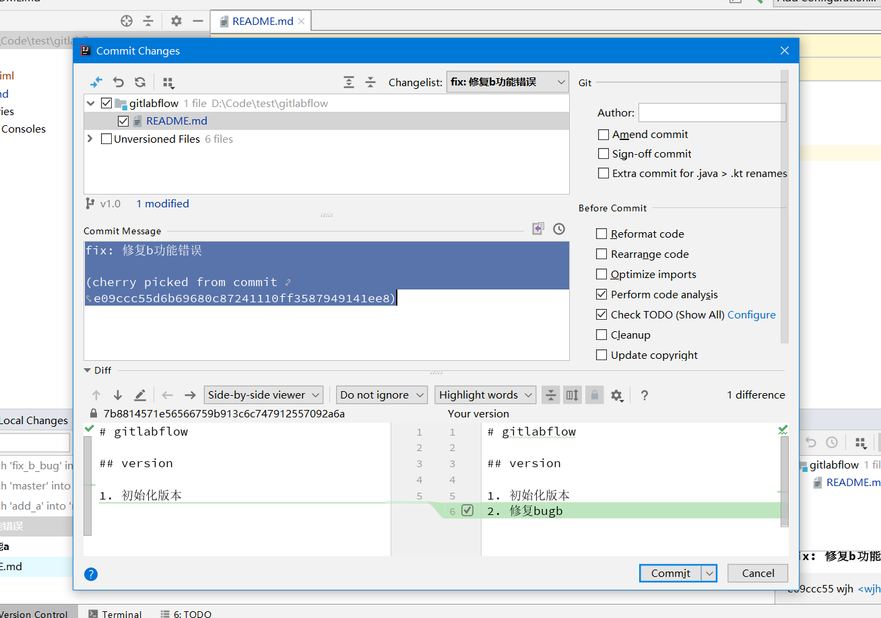Open Side-by-side viewer dropdown
Image resolution: width=881 pixels, height=618 pixels.
(x=263, y=395)
